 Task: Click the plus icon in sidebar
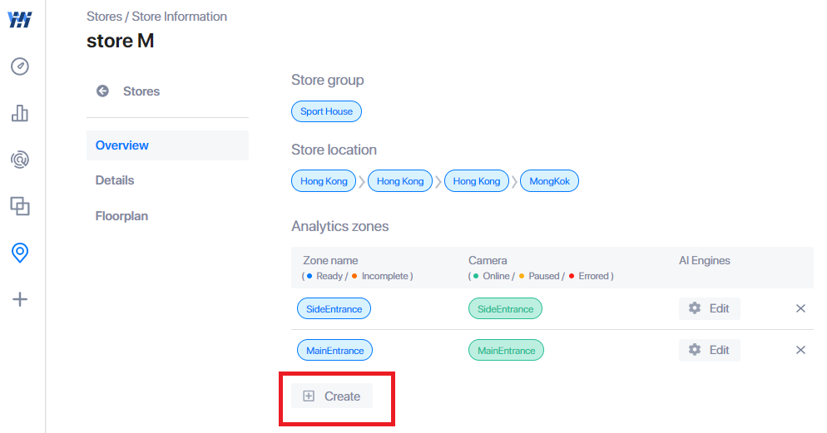coord(20,299)
